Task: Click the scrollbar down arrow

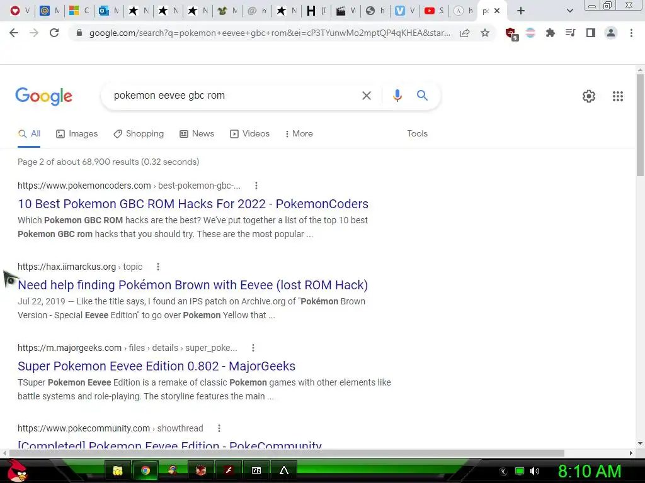Action: 640,443
